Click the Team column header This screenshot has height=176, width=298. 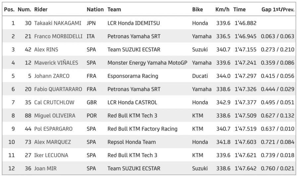[114, 10]
